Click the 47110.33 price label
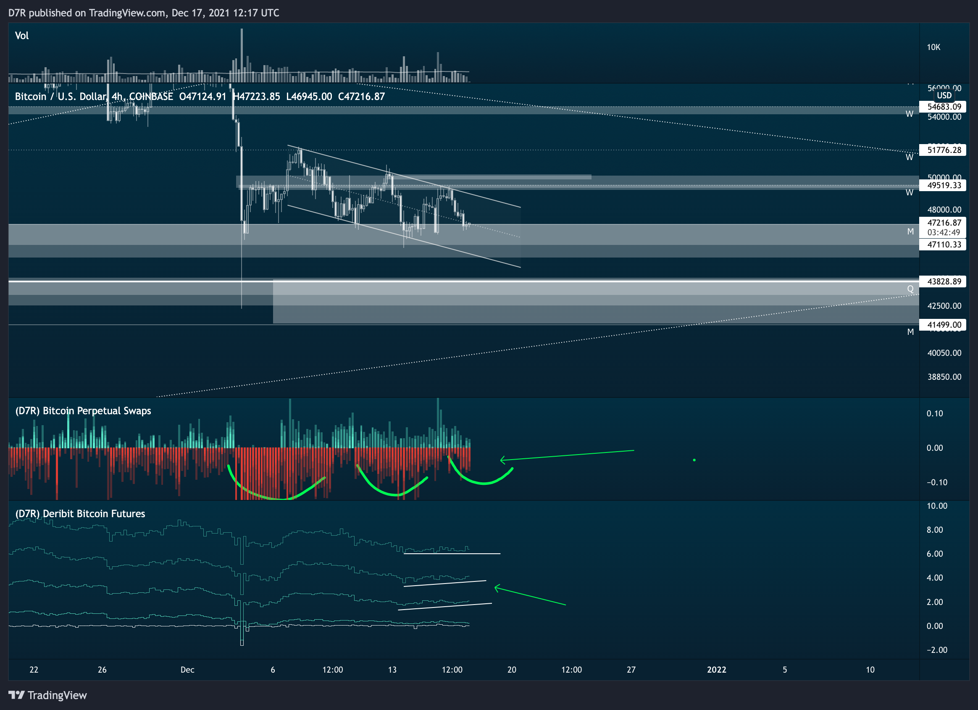 [944, 245]
